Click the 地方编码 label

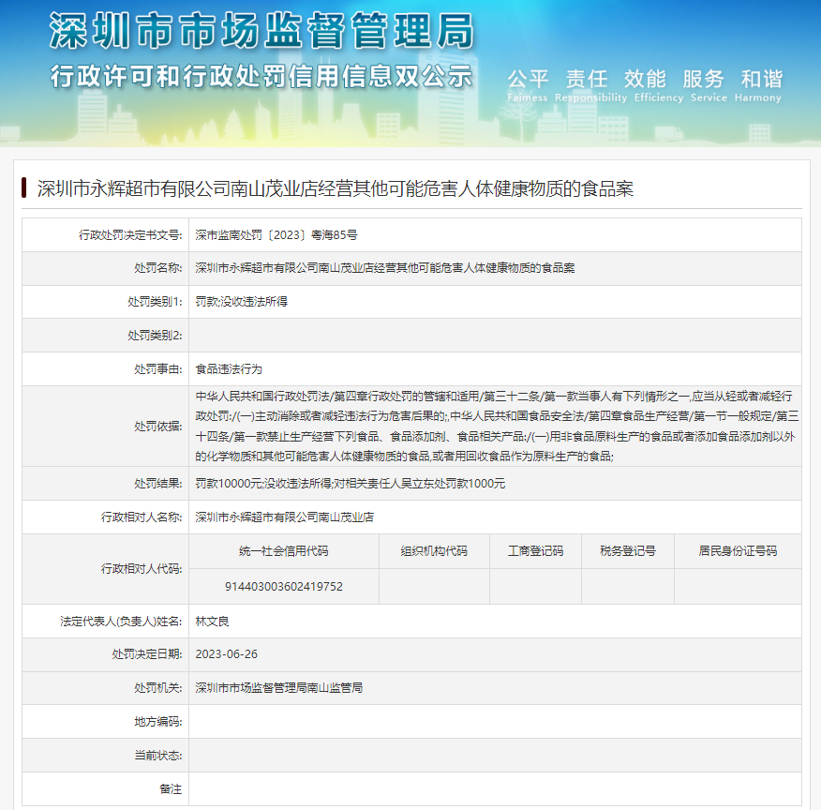[158, 722]
